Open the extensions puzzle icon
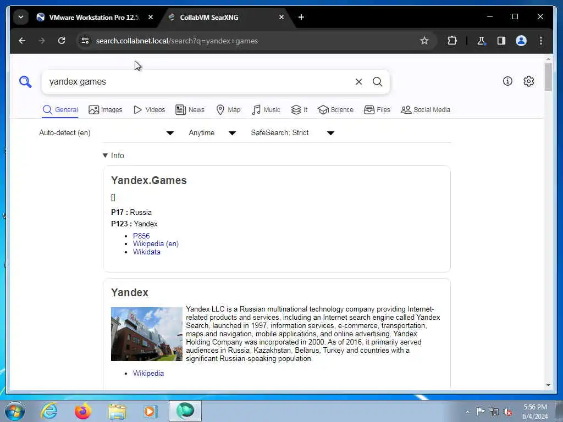 (452, 41)
